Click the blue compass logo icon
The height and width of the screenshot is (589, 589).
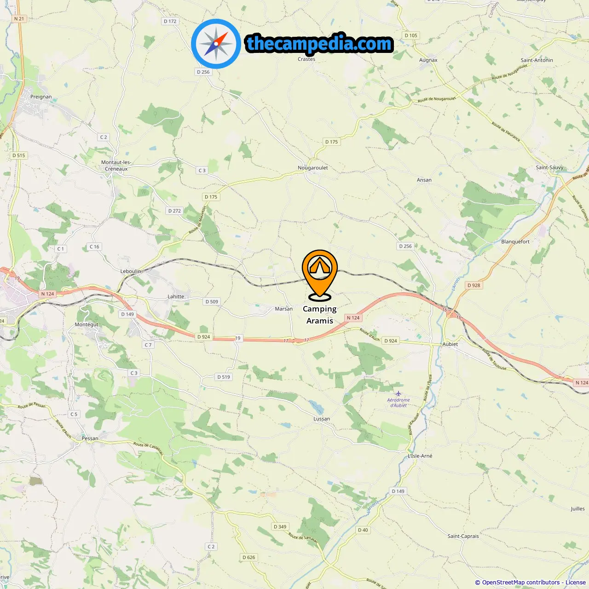click(216, 44)
